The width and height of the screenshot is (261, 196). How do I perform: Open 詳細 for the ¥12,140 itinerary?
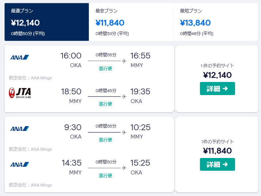tap(217, 88)
